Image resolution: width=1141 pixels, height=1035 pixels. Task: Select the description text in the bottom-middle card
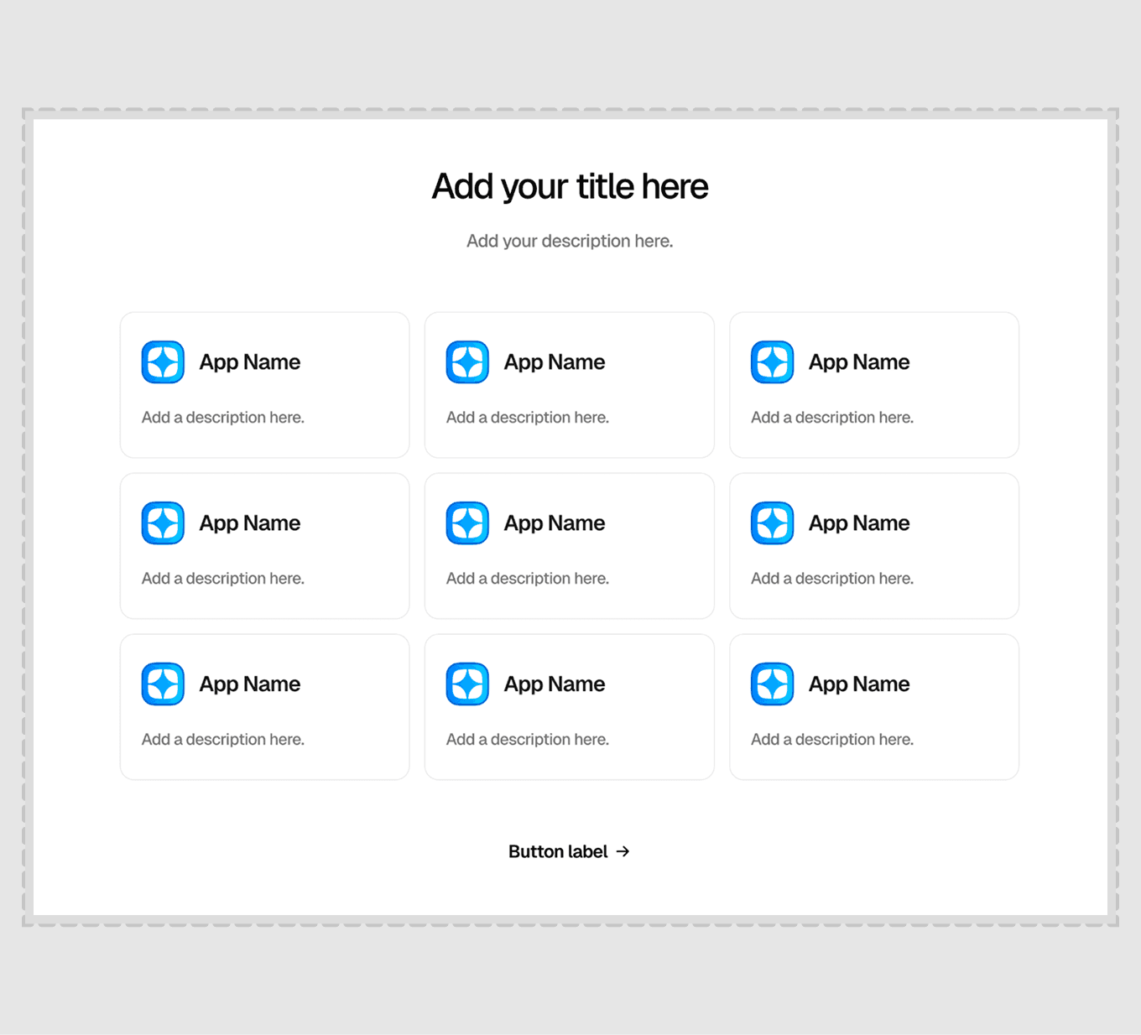[x=528, y=740]
